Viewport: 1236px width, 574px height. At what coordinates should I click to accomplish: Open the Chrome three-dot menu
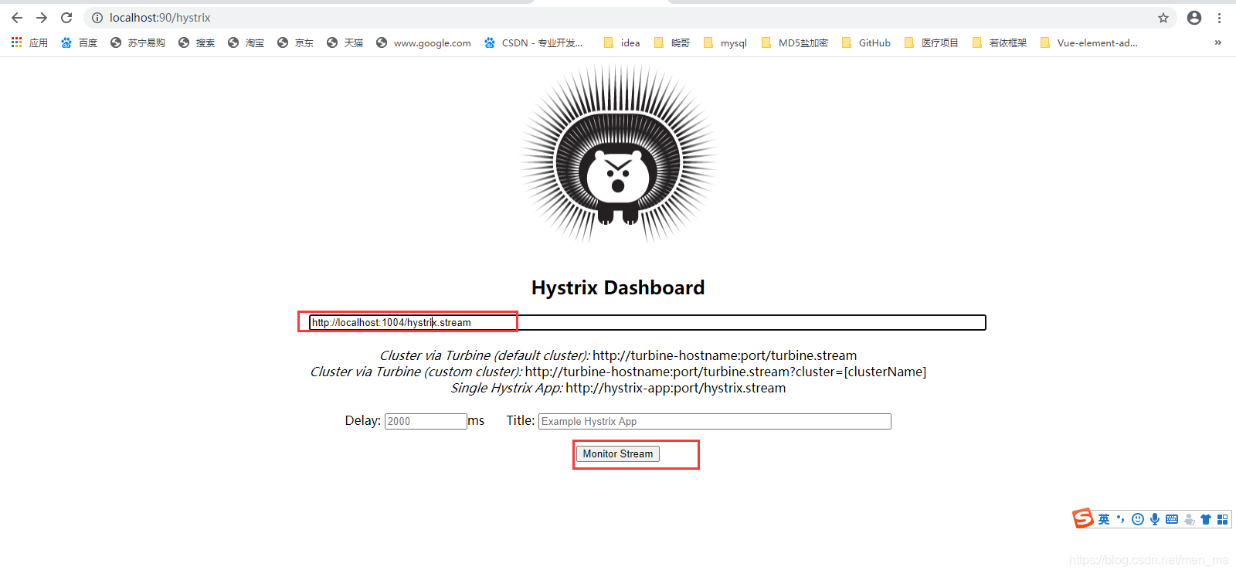1220,18
